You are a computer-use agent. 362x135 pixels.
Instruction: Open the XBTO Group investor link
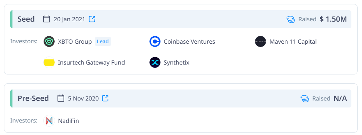pos(75,41)
